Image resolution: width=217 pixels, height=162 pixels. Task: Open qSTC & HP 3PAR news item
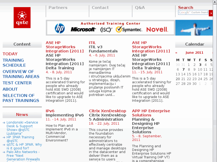click(x=24, y=147)
